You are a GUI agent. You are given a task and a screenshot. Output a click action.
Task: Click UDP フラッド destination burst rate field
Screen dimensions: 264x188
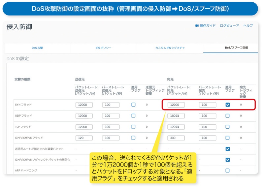tap(208, 116)
